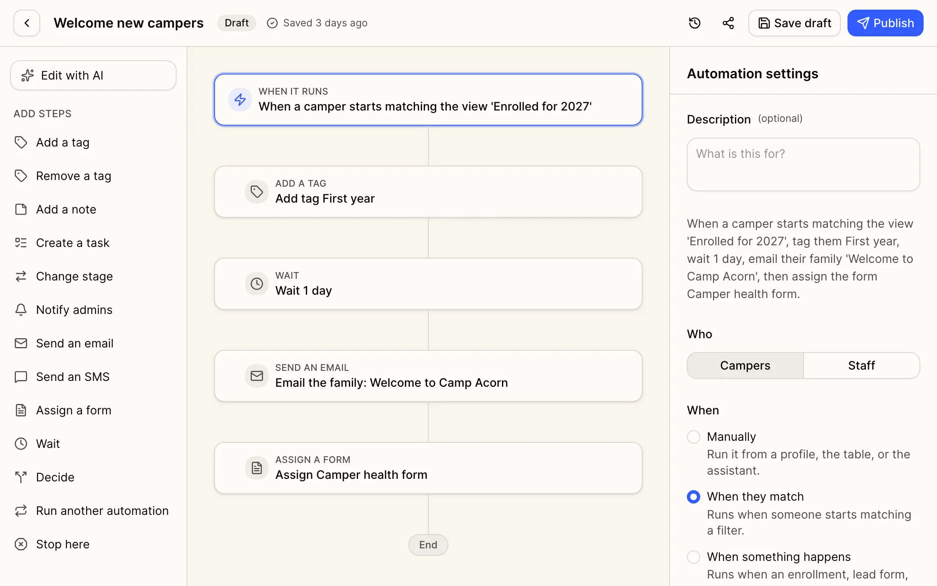Select the Manually radio option

tap(694, 437)
